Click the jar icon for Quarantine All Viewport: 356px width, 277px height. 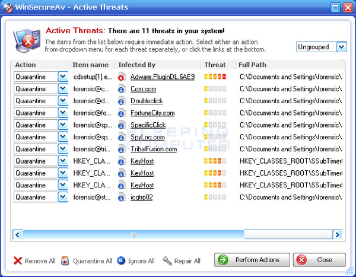coord(65,260)
